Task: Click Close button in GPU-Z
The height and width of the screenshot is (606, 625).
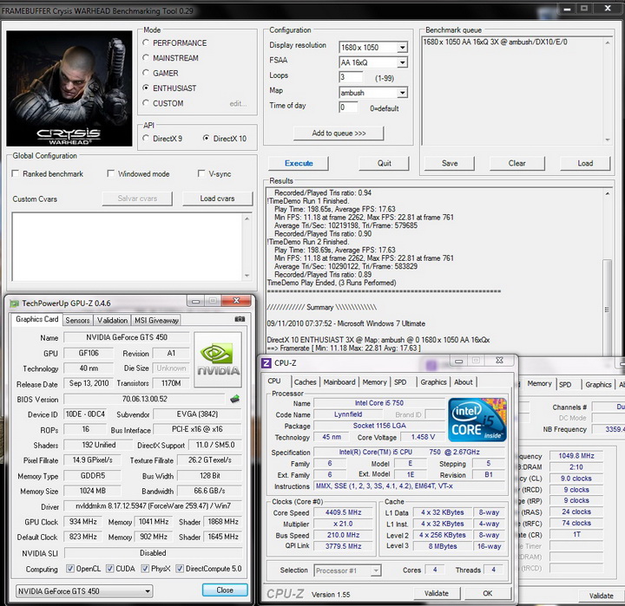Action: click(x=225, y=590)
